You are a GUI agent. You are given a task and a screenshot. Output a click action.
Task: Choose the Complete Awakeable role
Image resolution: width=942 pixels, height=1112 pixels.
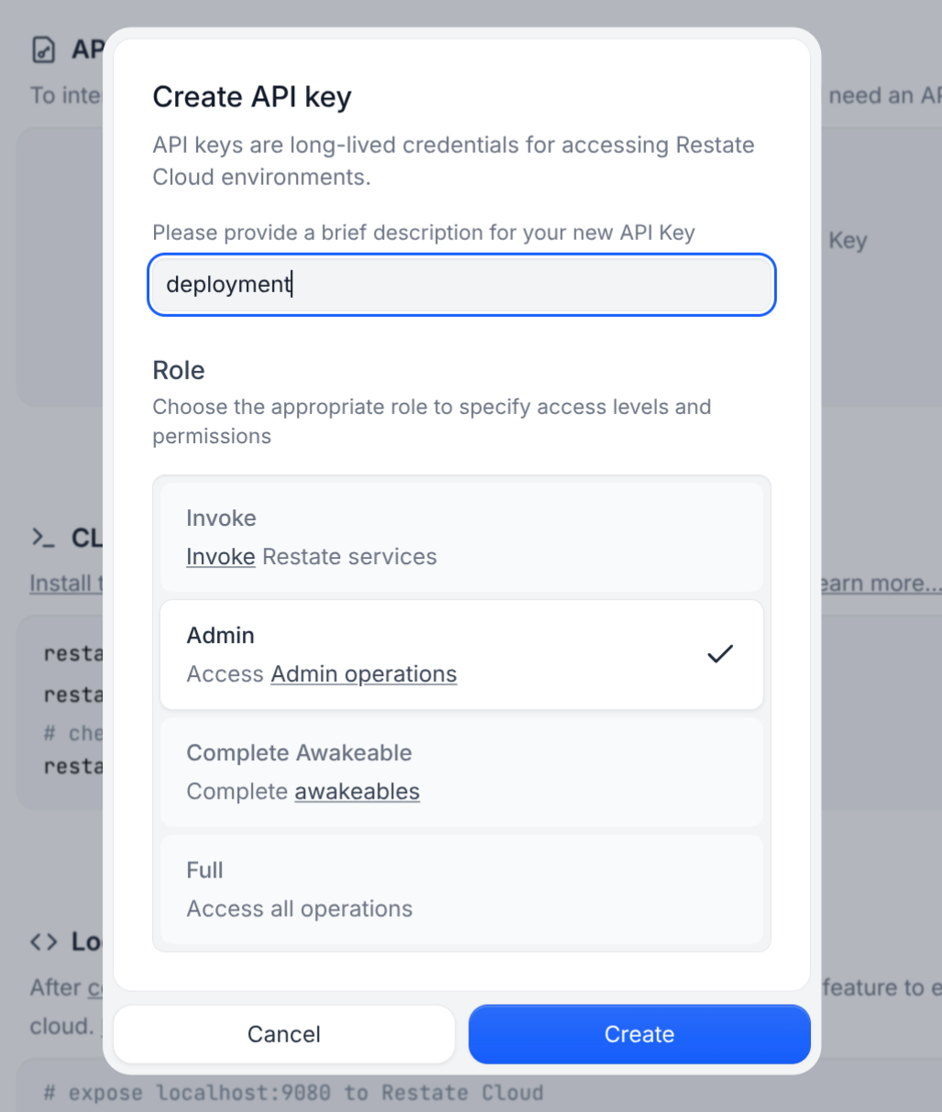tap(462, 771)
